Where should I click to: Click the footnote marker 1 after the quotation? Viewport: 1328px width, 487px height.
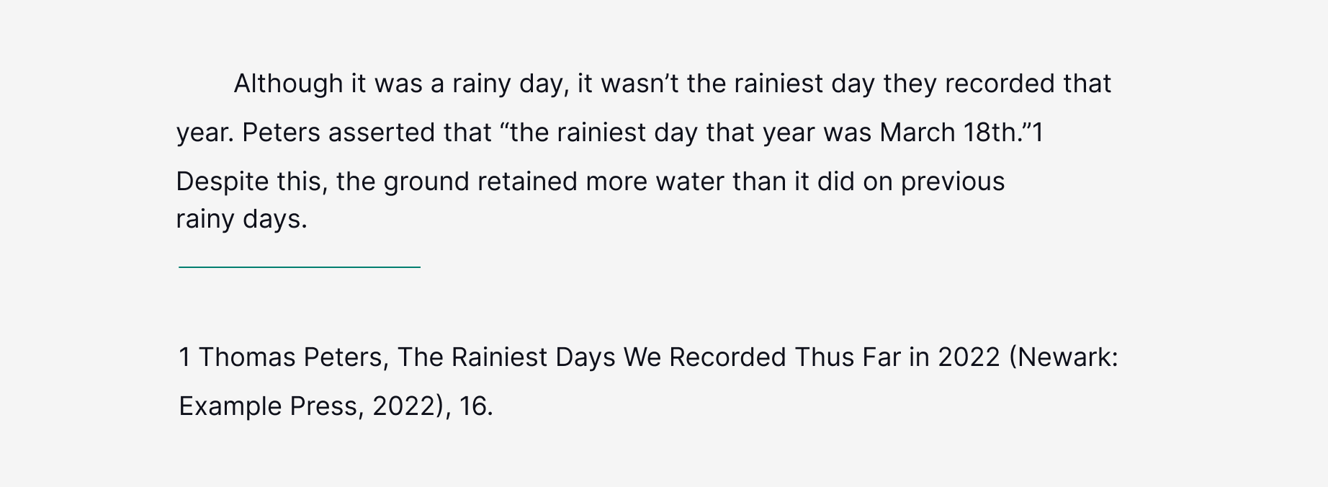click(x=1038, y=133)
